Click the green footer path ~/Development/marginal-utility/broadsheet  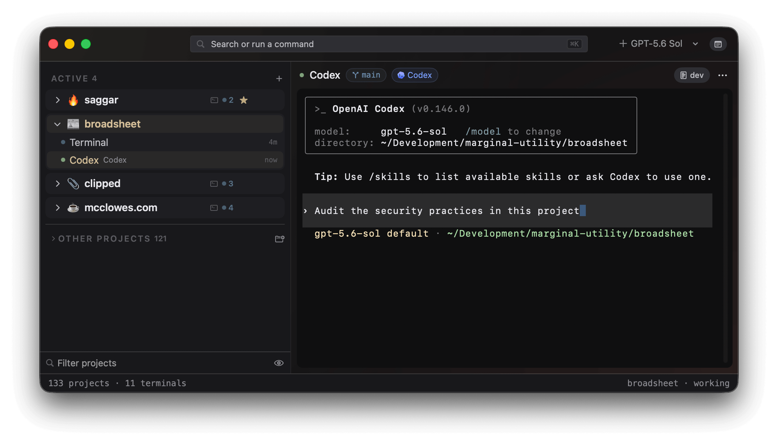point(570,233)
